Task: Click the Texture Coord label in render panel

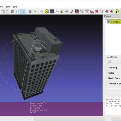Action: (115, 83)
